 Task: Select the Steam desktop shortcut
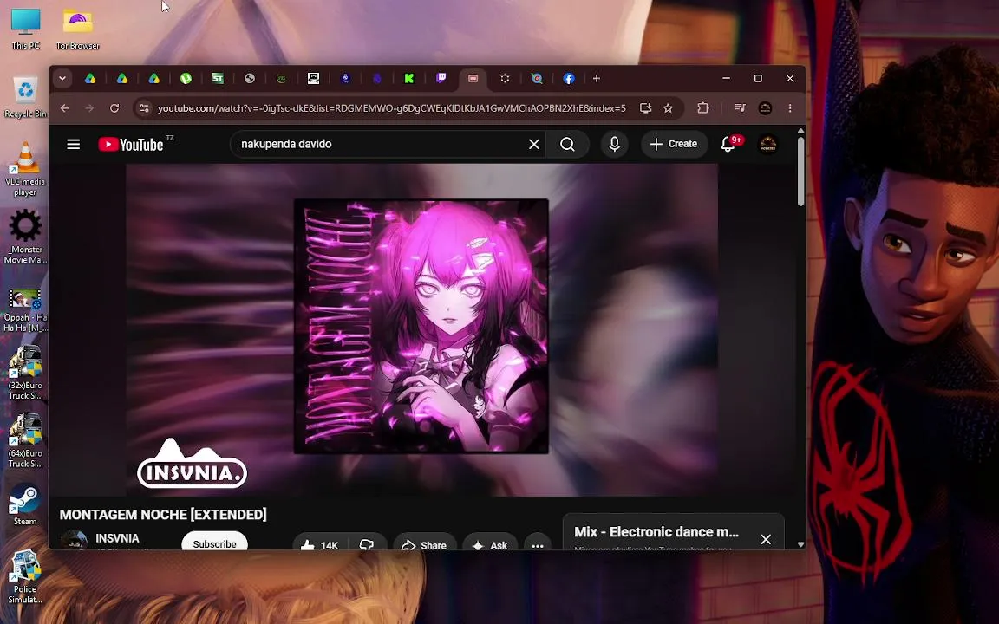coord(25,504)
